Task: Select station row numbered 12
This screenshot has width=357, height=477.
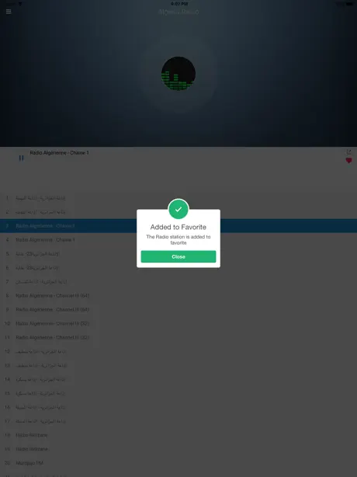Action: (x=178, y=351)
